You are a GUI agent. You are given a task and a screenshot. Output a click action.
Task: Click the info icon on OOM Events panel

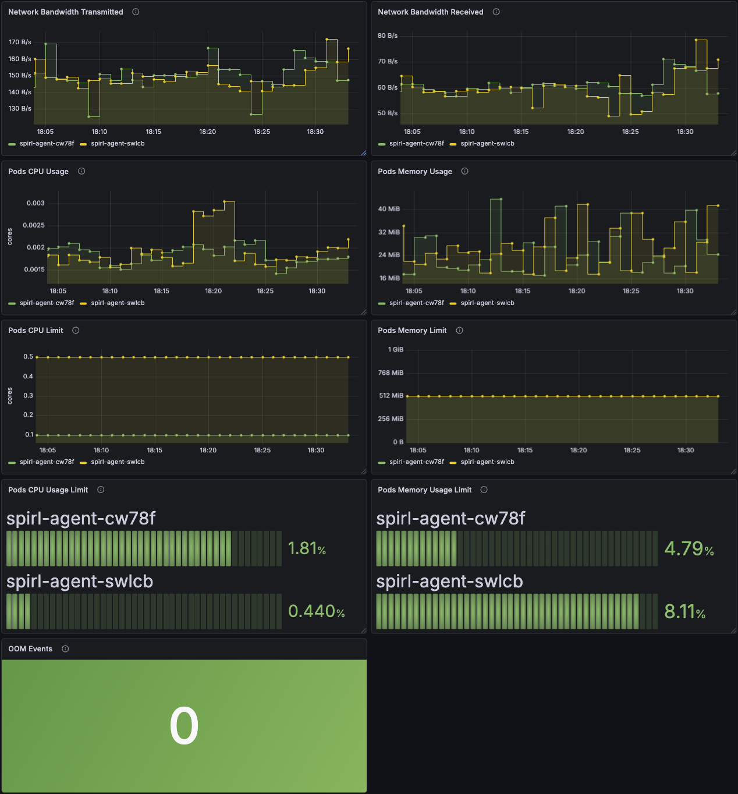pyautogui.click(x=65, y=648)
